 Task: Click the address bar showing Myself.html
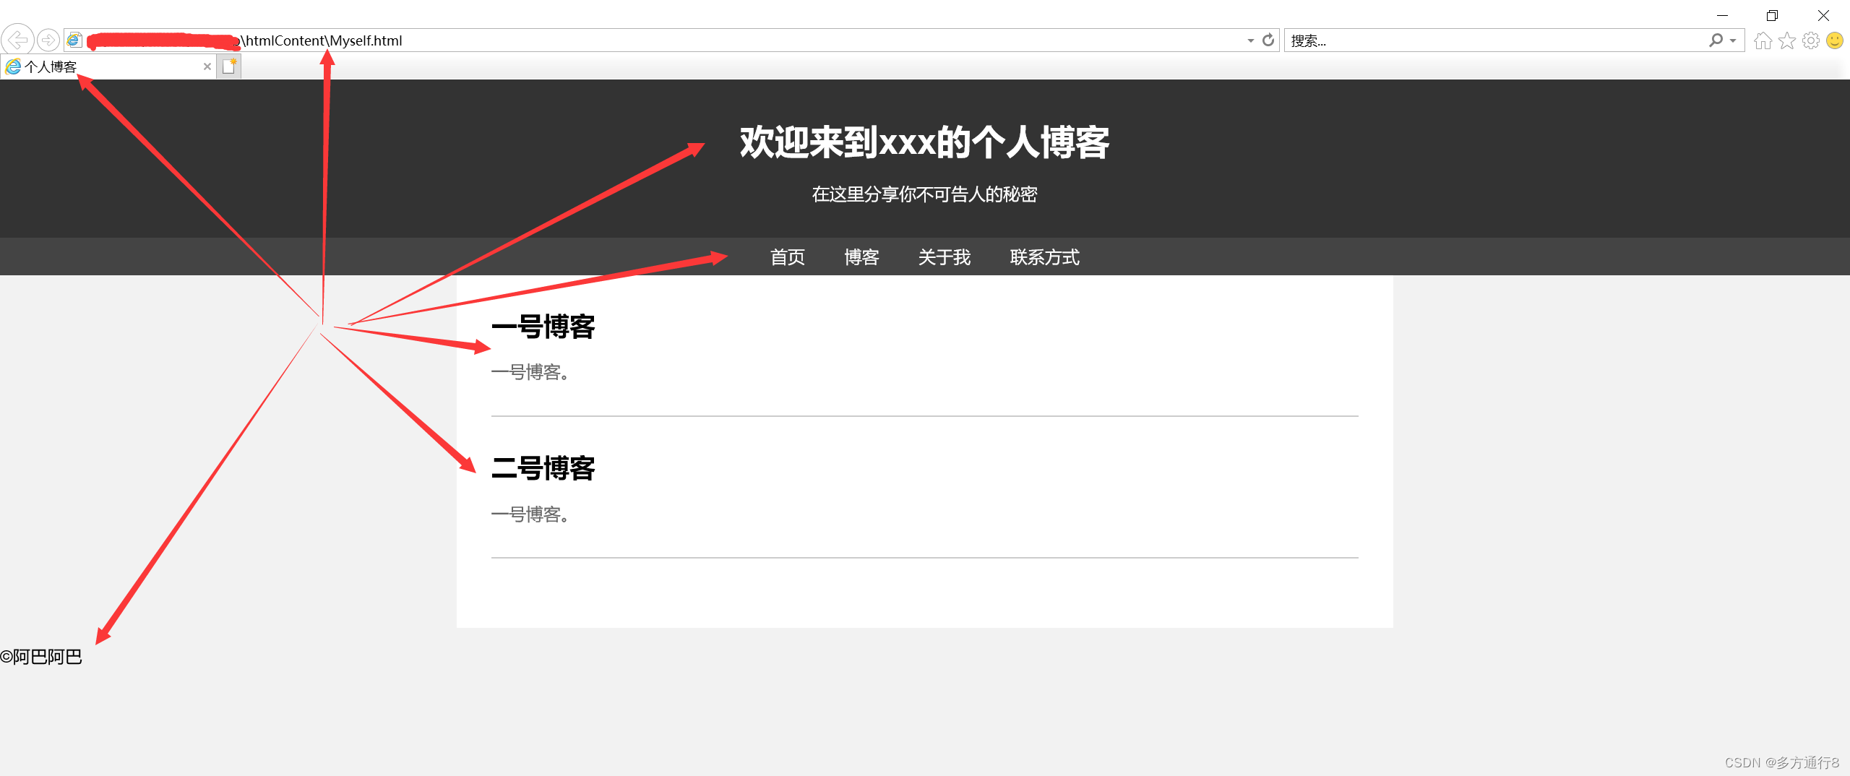pos(672,40)
